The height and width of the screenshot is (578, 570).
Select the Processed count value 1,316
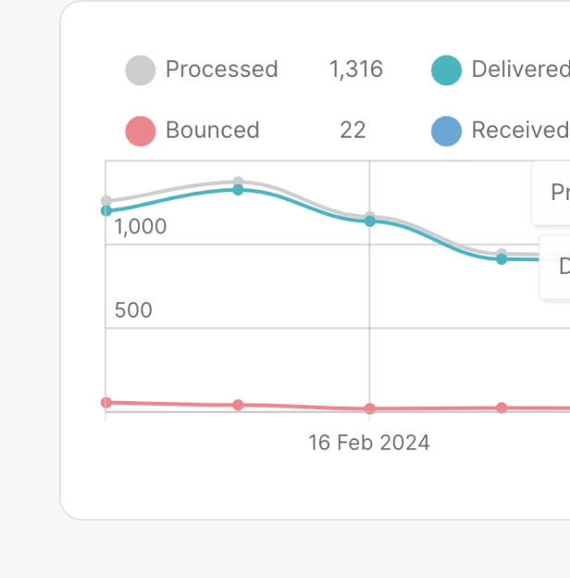[355, 69]
